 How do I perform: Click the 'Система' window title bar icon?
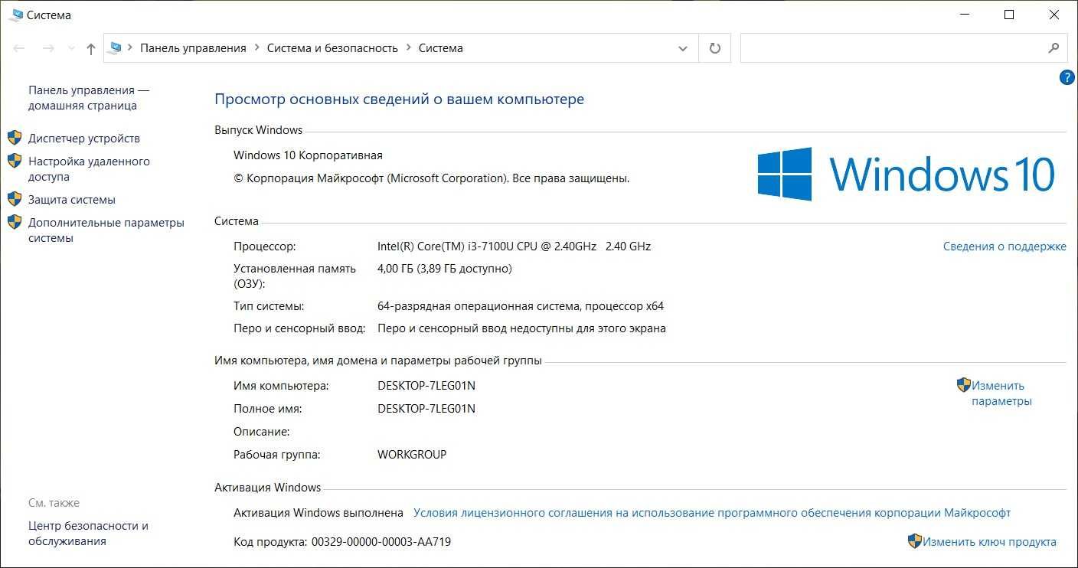pyautogui.click(x=15, y=15)
